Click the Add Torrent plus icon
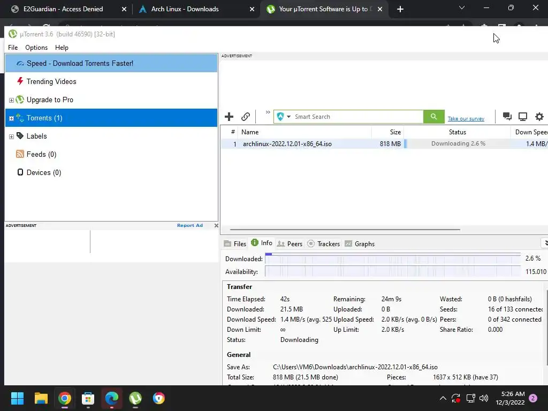This screenshot has width=548, height=411. [229, 116]
